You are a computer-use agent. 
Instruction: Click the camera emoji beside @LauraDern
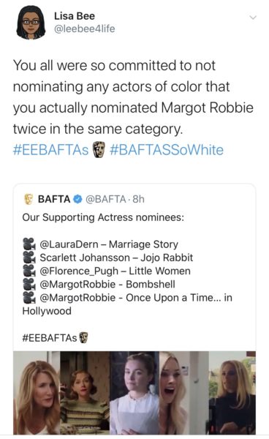29,244
